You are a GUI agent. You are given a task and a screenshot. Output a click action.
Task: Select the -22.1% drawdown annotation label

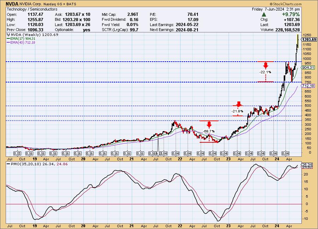click(x=265, y=72)
